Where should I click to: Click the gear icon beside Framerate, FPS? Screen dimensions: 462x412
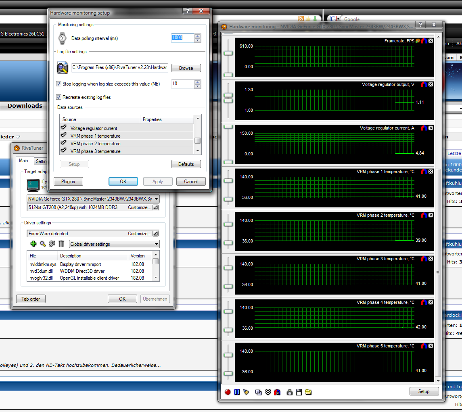(418, 41)
